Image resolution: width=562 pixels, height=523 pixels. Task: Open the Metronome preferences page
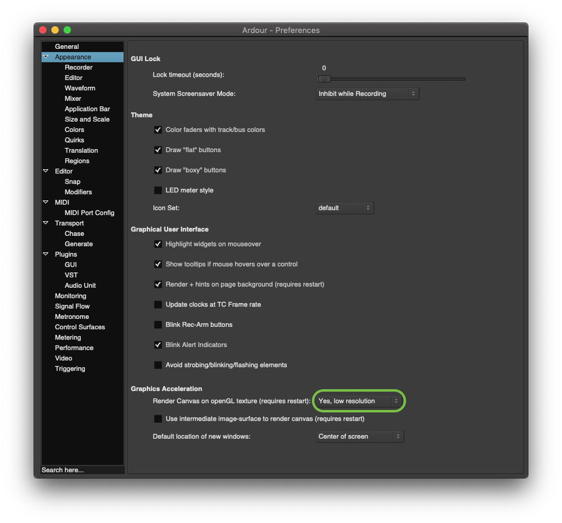pyautogui.click(x=72, y=316)
